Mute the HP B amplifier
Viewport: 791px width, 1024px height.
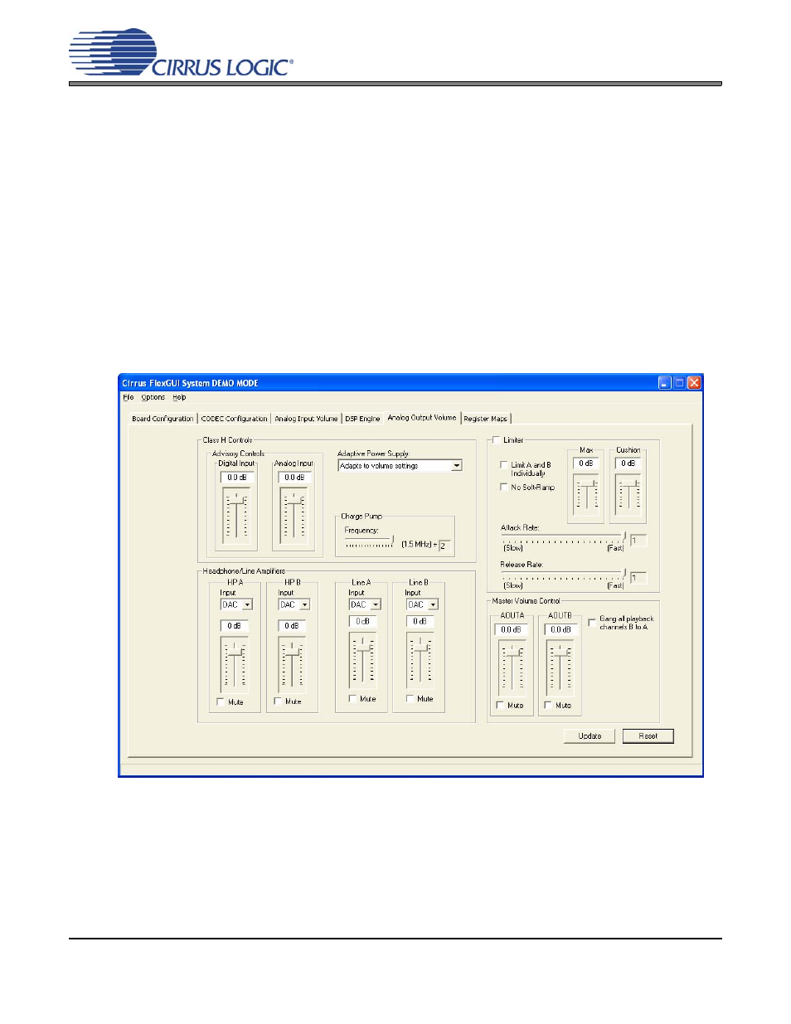coord(278,701)
